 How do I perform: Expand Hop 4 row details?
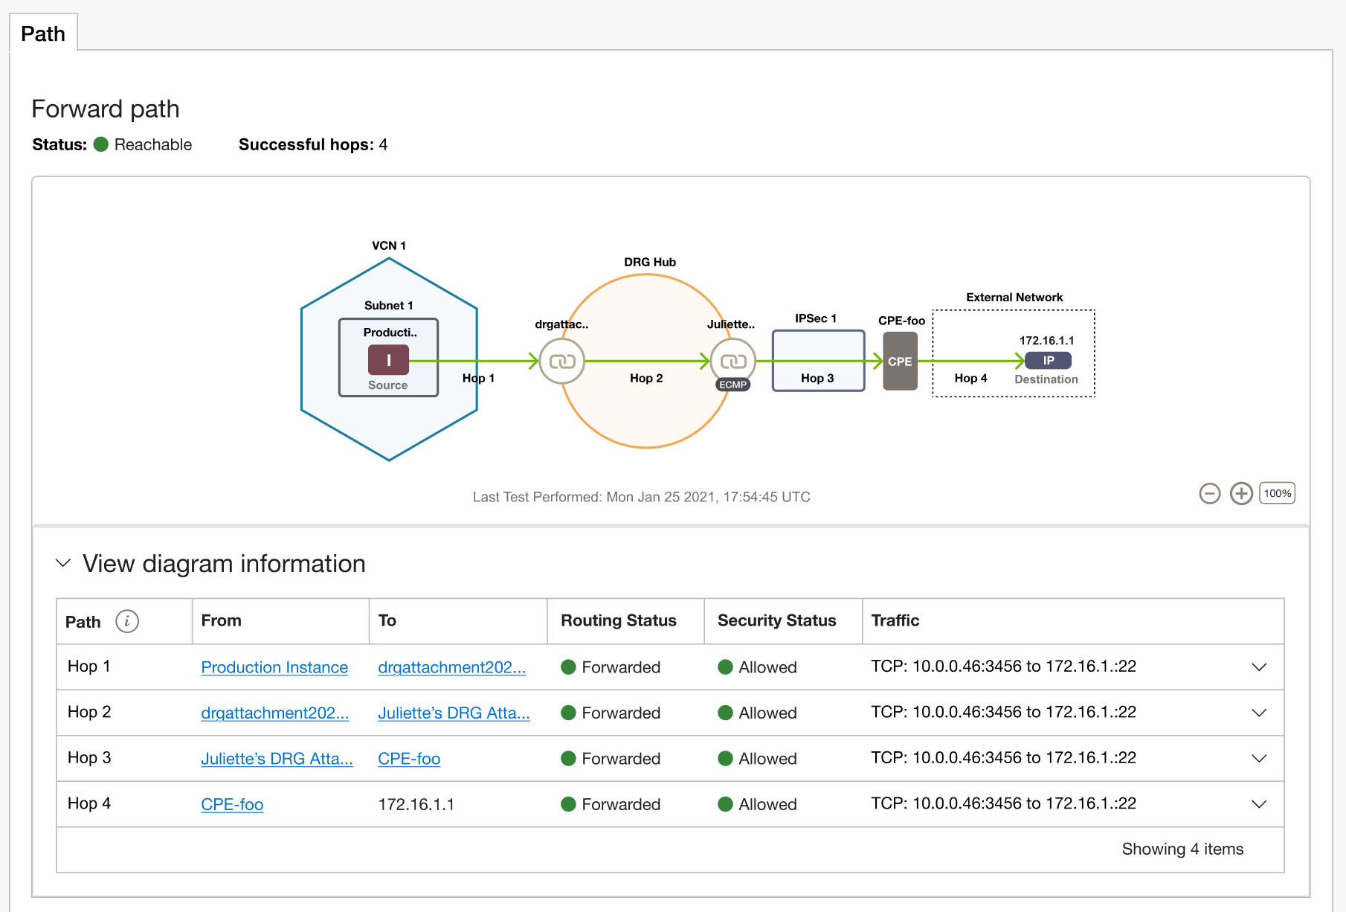tap(1259, 804)
